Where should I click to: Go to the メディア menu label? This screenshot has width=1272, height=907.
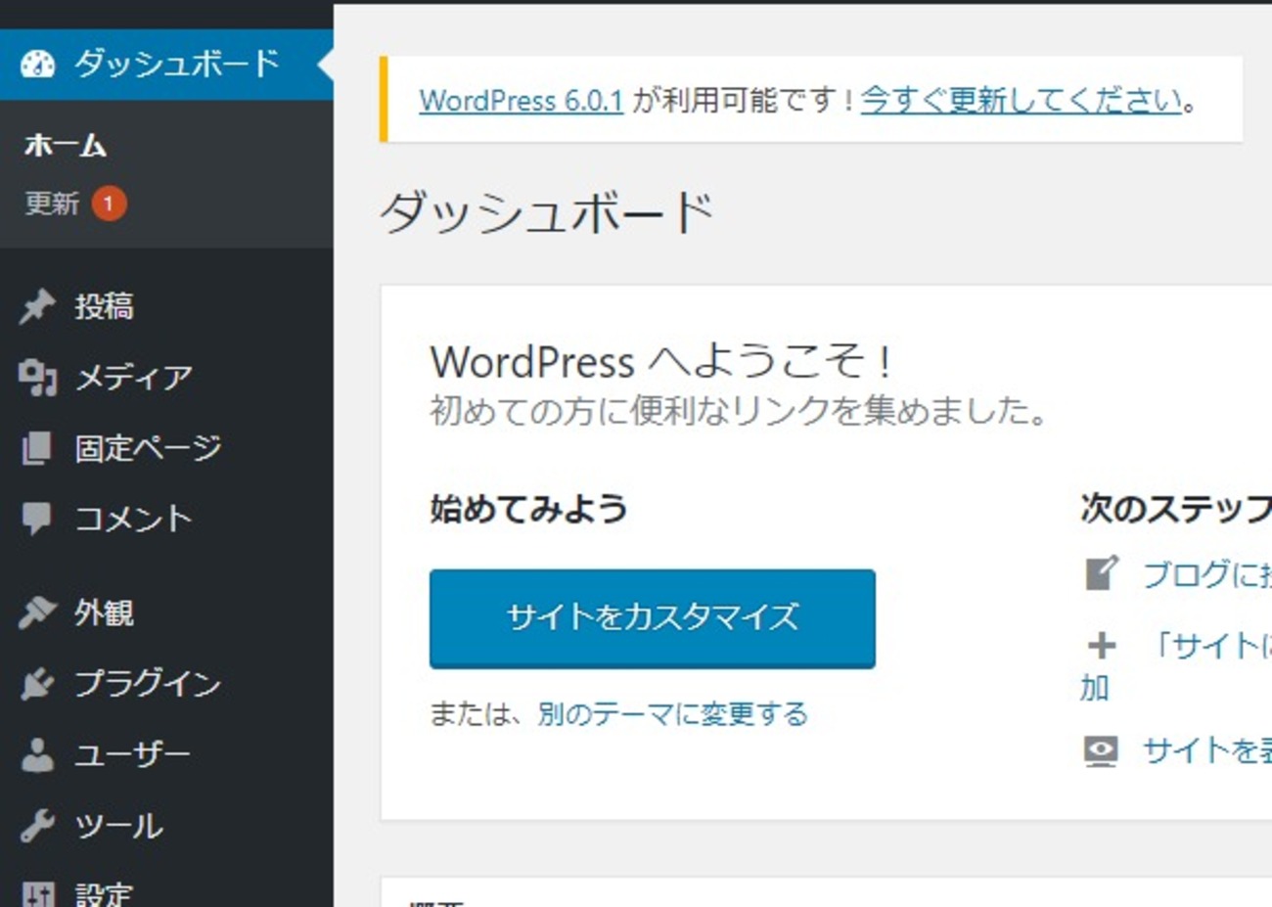click(133, 378)
